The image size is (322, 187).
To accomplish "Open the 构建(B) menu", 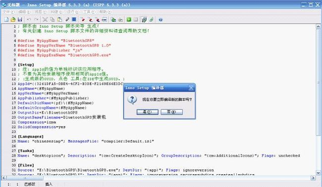I will [x=57, y=12].
